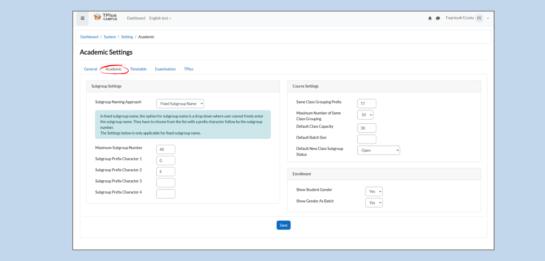545x261 pixels.
Task: Click the empty Default Batch Size field
Action: click(x=367, y=139)
